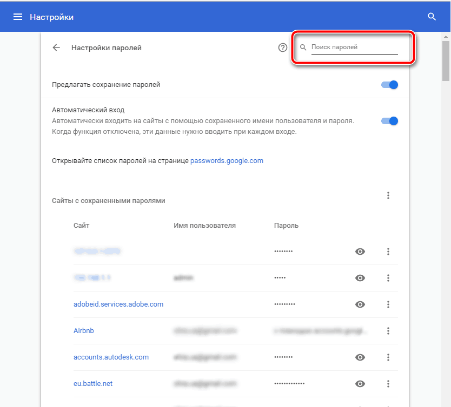
Task: Click the Поиск паролей search field
Action: pyautogui.click(x=354, y=48)
